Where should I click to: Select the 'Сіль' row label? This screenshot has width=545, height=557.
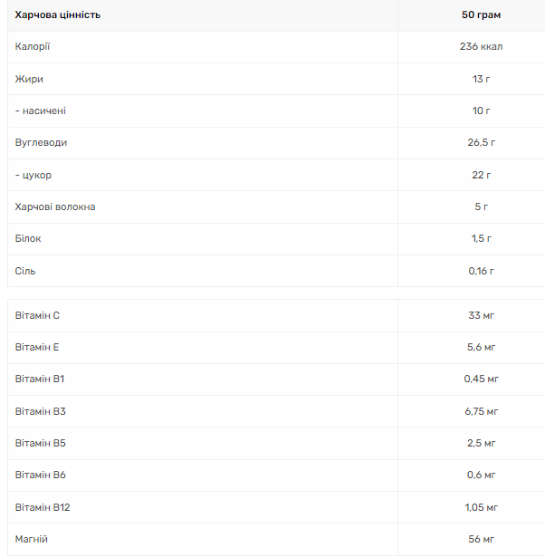pyautogui.click(x=25, y=271)
